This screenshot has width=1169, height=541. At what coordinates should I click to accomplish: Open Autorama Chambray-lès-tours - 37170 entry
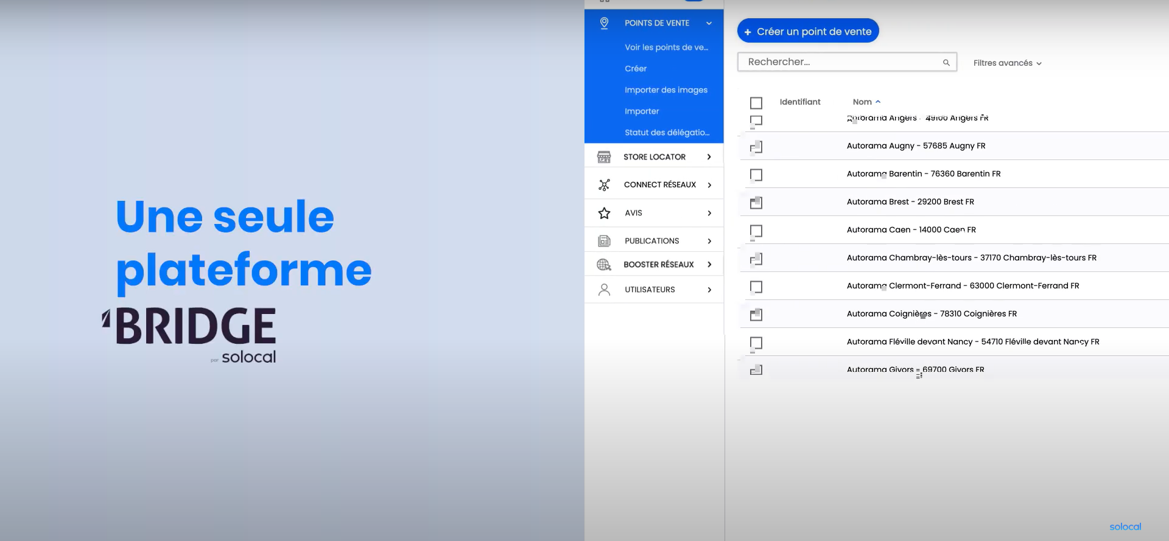click(x=971, y=258)
